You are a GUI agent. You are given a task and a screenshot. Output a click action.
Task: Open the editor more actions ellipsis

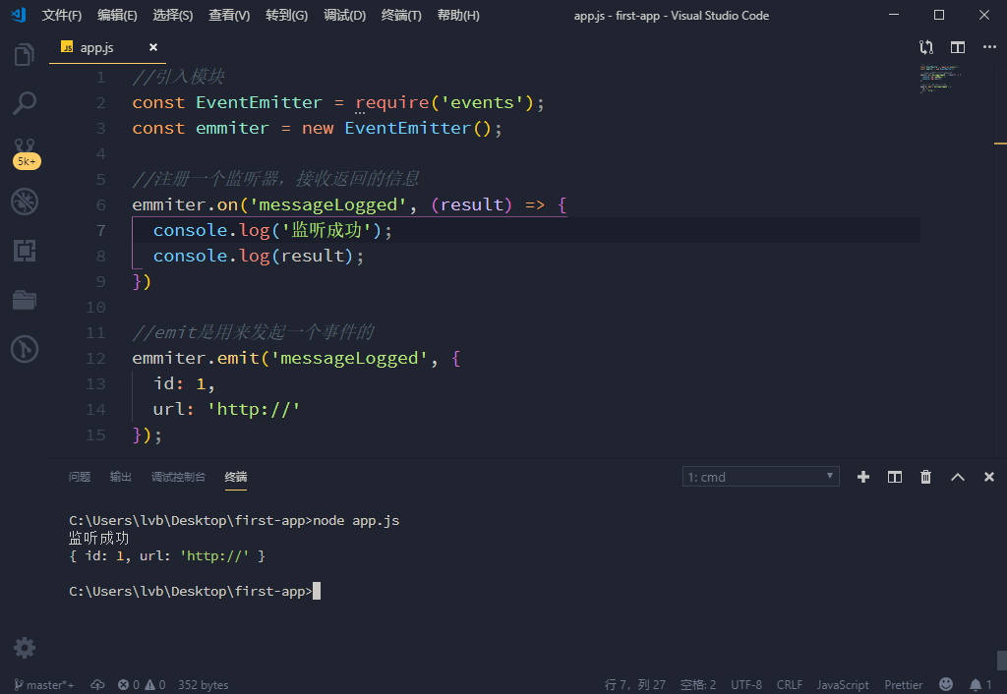(x=989, y=47)
